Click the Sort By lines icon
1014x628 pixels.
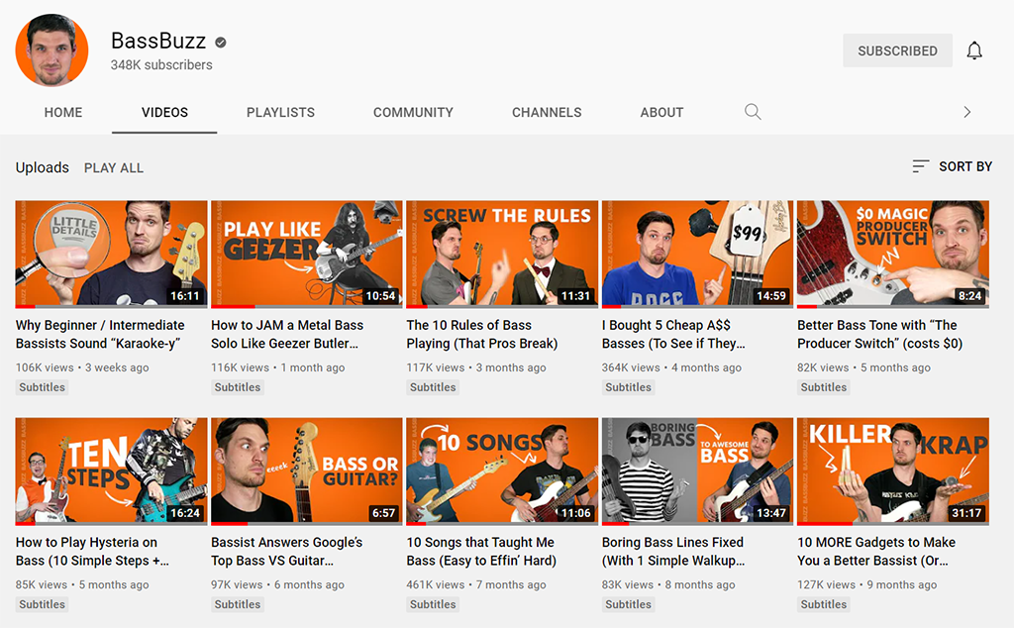click(920, 166)
